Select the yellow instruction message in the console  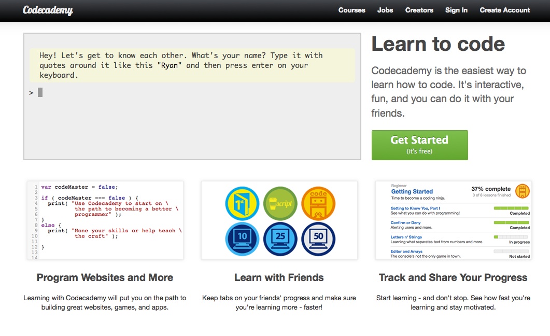(192, 65)
